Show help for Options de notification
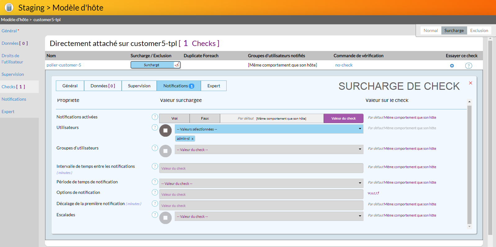The image size is (496, 247). point(155,192)
